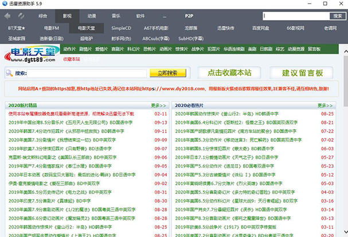The height and width of the screenshot is (237, 348).
Task: Open the 射手网(伪) source
Action: (121, 38)
